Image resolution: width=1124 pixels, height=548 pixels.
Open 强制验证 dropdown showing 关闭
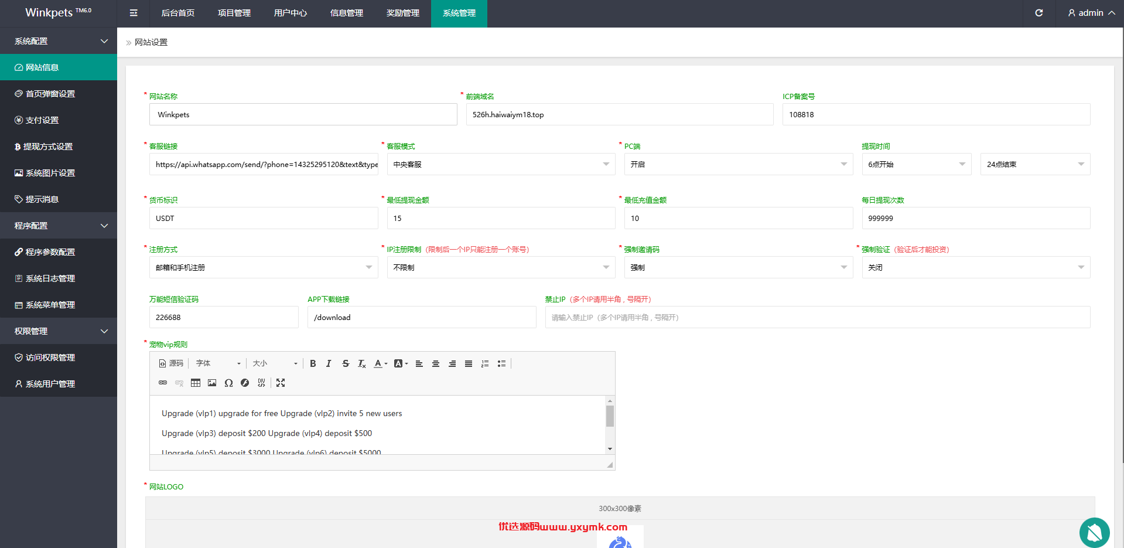[x=976, y=267]
